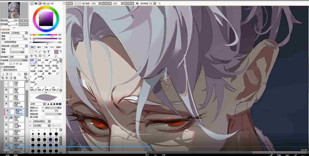This screenshot has width=309, height=156.
Task: Choose the 喷枪 airbrush tool
Action: point(41,61)
